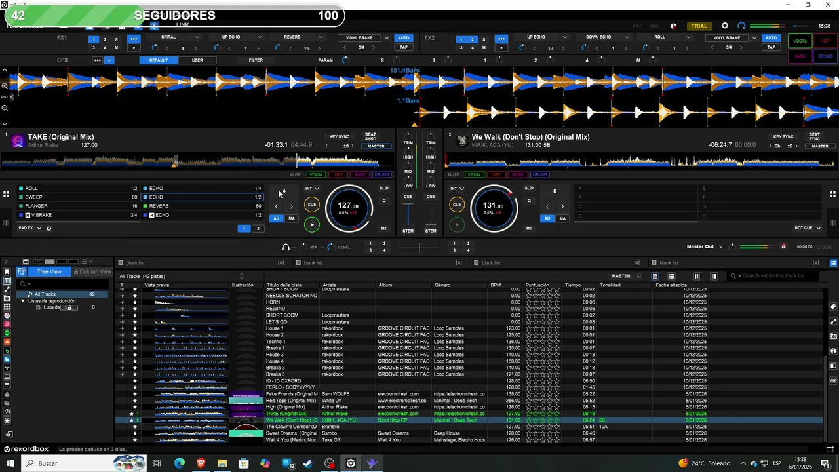
Task: Select the CFX DEFAULT tab
Action: click(x=158, y=60)
